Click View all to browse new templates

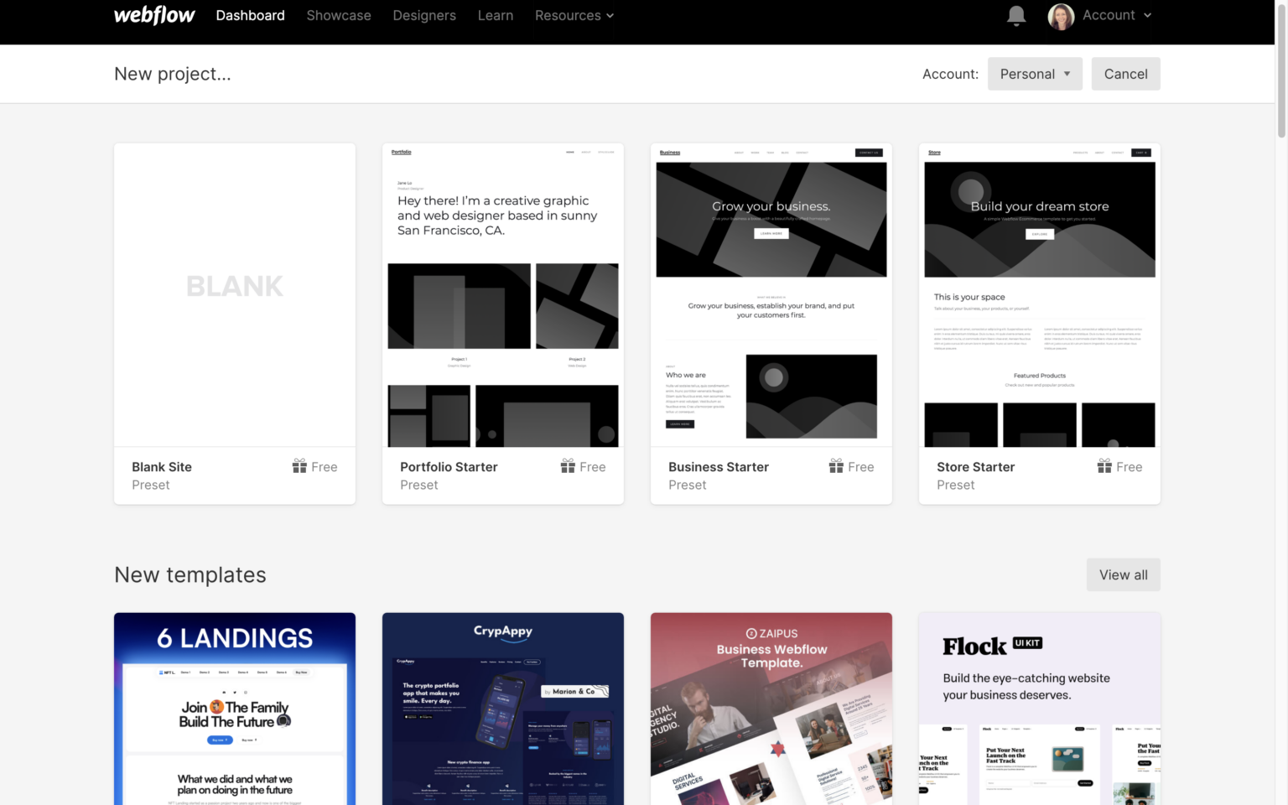point(1123,574)
